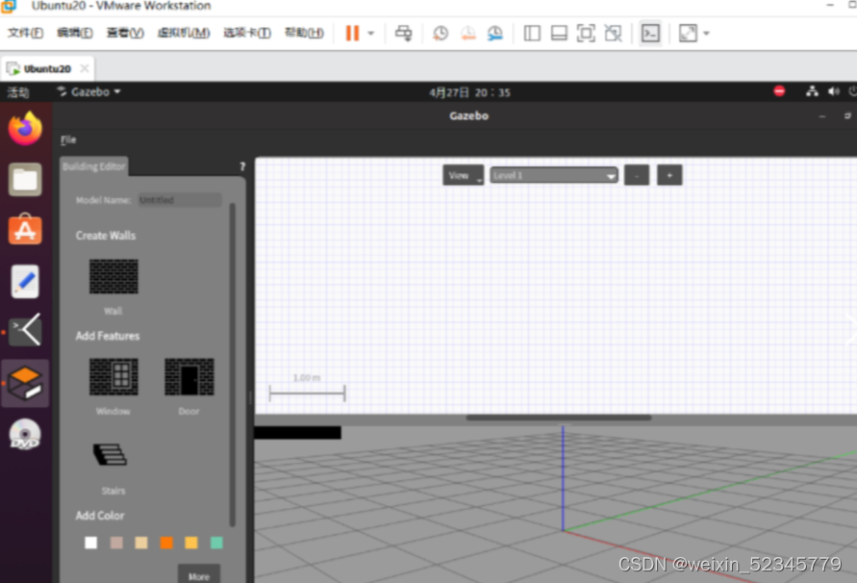857x583 pixels.
Task: Click the VMware pause button
Action: coord(353,33)
